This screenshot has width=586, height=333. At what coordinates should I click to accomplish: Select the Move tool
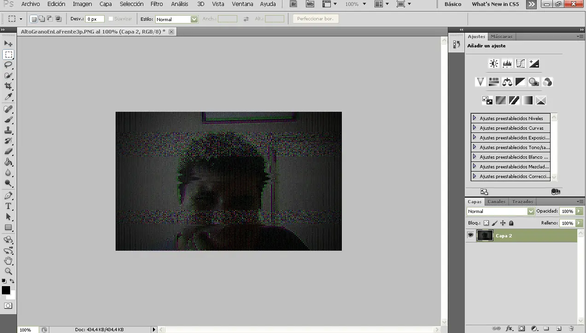coord(8,44)
